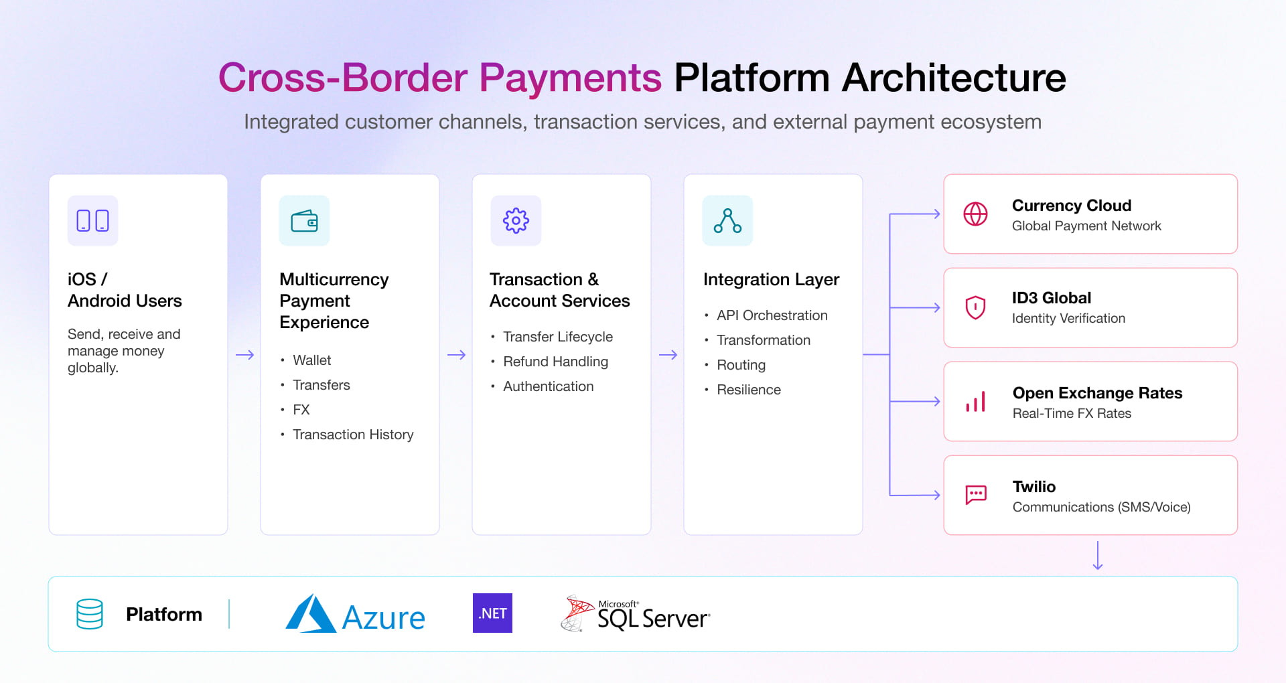The height and width of the screenshot is (683, 1286).
Task: Click the FX bullet item
Action: 301,410
